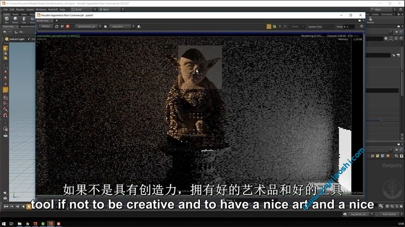Open the Sharp filter dropdown
The image size is (405, 227).
(297, 26)
